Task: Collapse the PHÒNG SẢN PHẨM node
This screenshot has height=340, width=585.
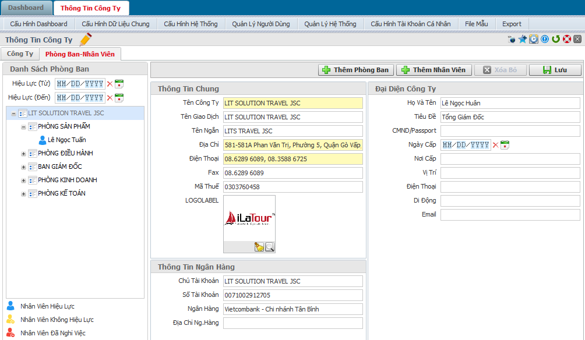Action: pyautogui.click(x=24, y=127)
